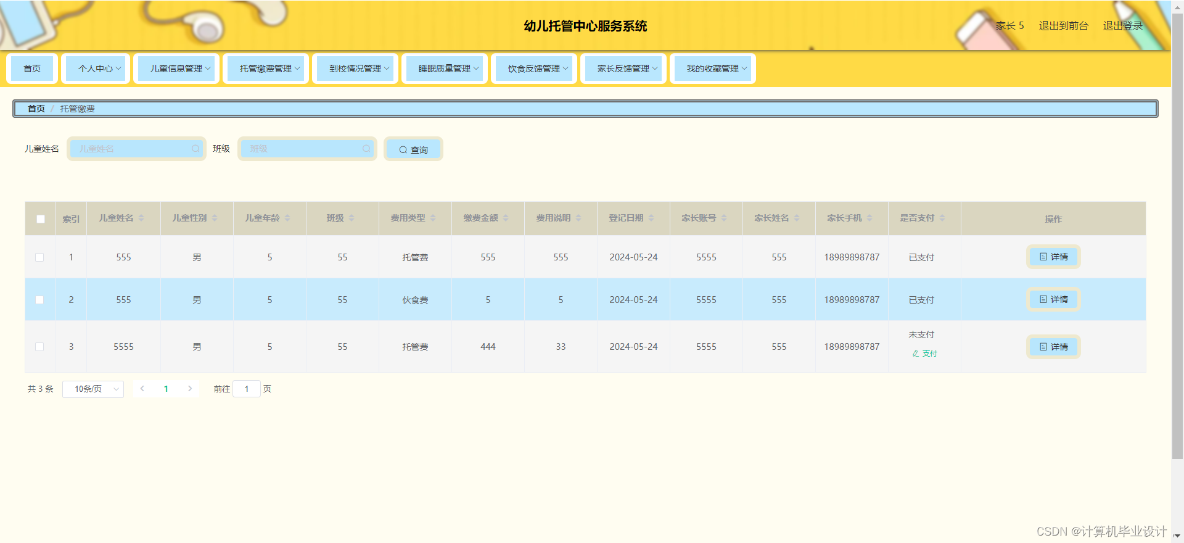Image resolution: width=1184 pixels, height=543 pixels.
Task: Go to previous page arrow
Action: 142,389
